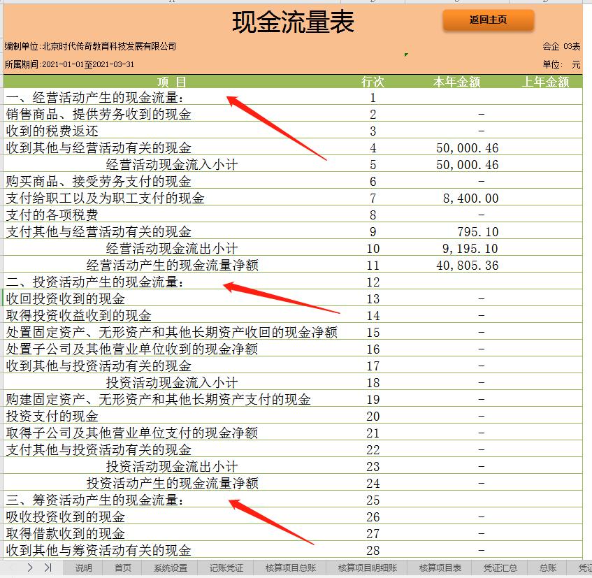Screen dimensions: 592x578
Task: Select the 项目 column header cell
Action: point(173,81)
